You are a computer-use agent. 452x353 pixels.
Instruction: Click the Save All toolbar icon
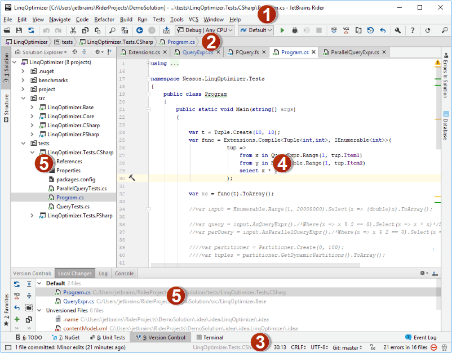coord(19,30)
